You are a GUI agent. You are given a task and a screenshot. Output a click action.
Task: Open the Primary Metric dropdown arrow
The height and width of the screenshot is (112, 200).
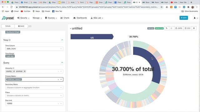pyautogui.click(x=61, y=80)
